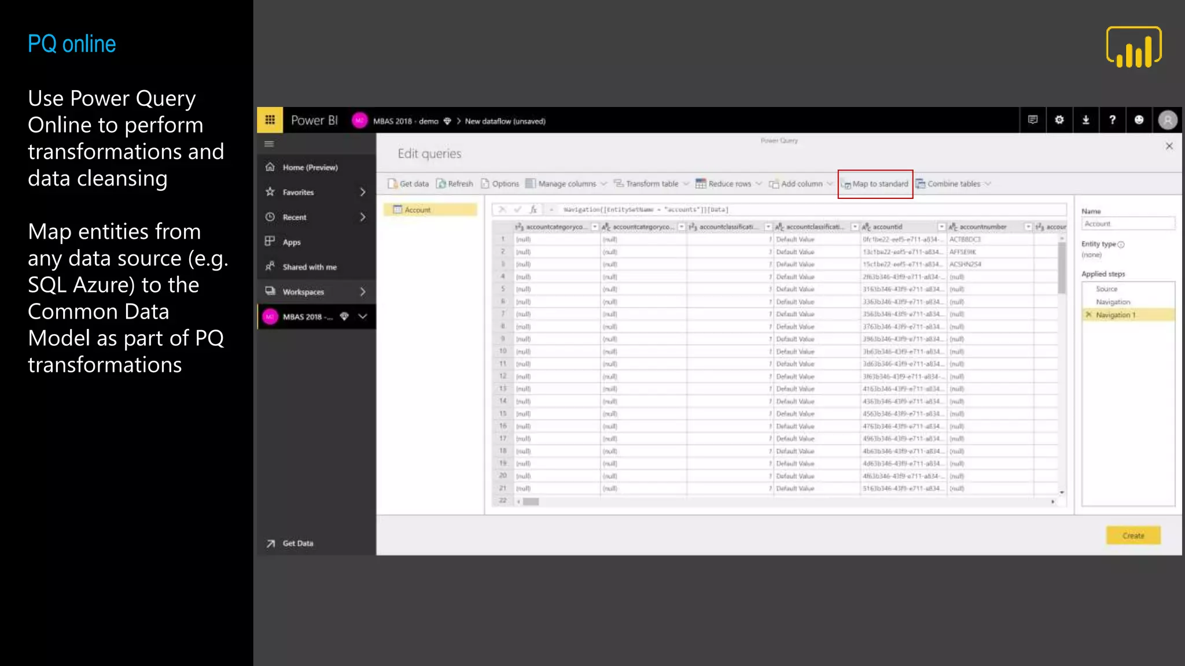Screen dimensions: 1185x666
Task: Open the Combine tables dropdown
Action: pos(954,183)
